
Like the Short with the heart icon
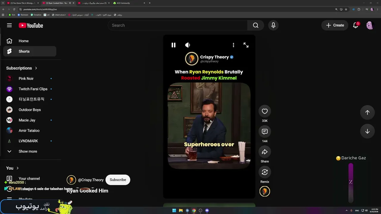point(265,111)
